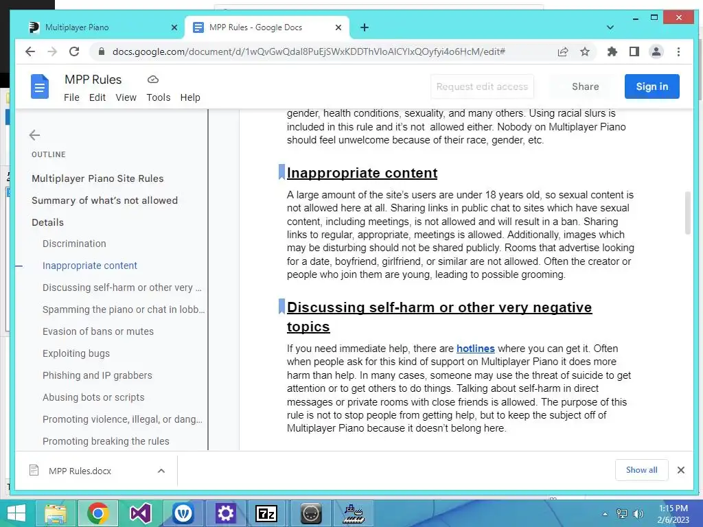
Task: Go to Spamming the piano outline entry
Action: pyautogui.click(x=124, y=309)
